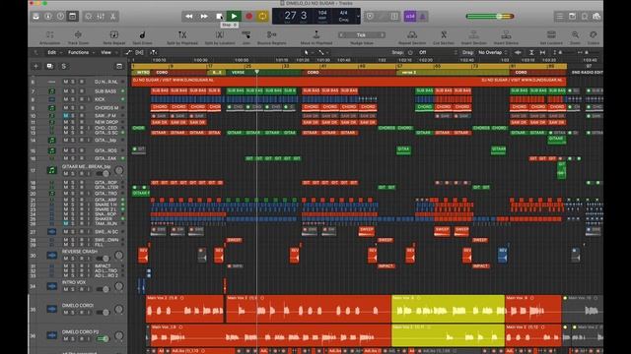Add a new track with plus button
Screen dimensions: 631x354
pyautogui.click(x=35, y=66)
